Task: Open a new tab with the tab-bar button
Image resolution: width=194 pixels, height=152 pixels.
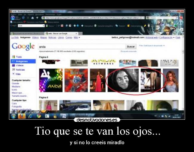Action: 80,34
